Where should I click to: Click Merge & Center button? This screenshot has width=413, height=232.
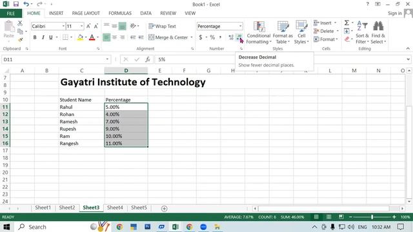click(x=168, y=37)
